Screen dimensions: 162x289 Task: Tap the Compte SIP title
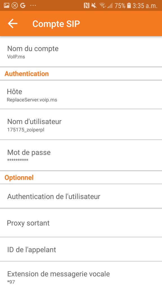point(56,24)
